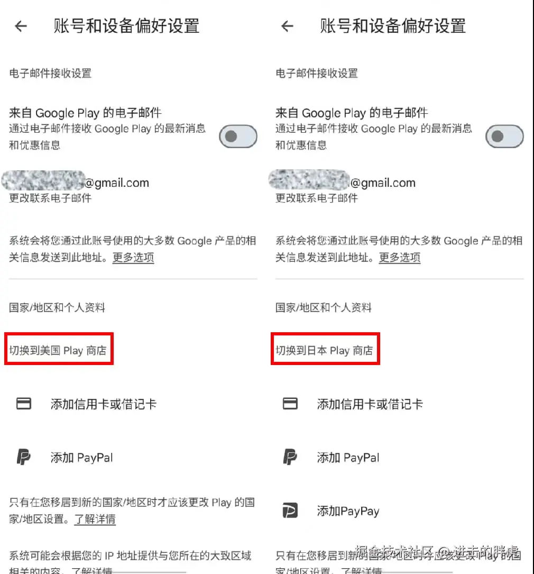Open 更多选项 link on the left screen
The width and height of the screenshot is (534, 574).
[133, 257]
